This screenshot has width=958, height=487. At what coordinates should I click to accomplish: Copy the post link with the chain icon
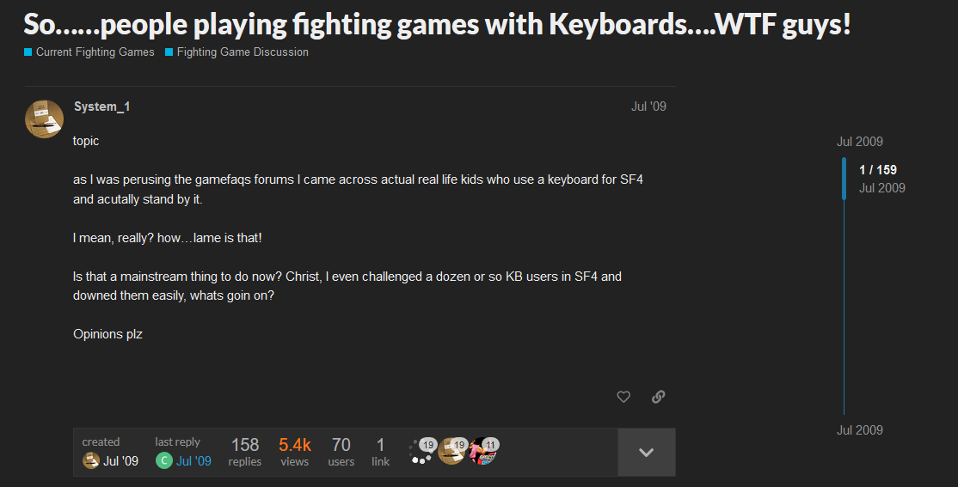coord(658,397)
